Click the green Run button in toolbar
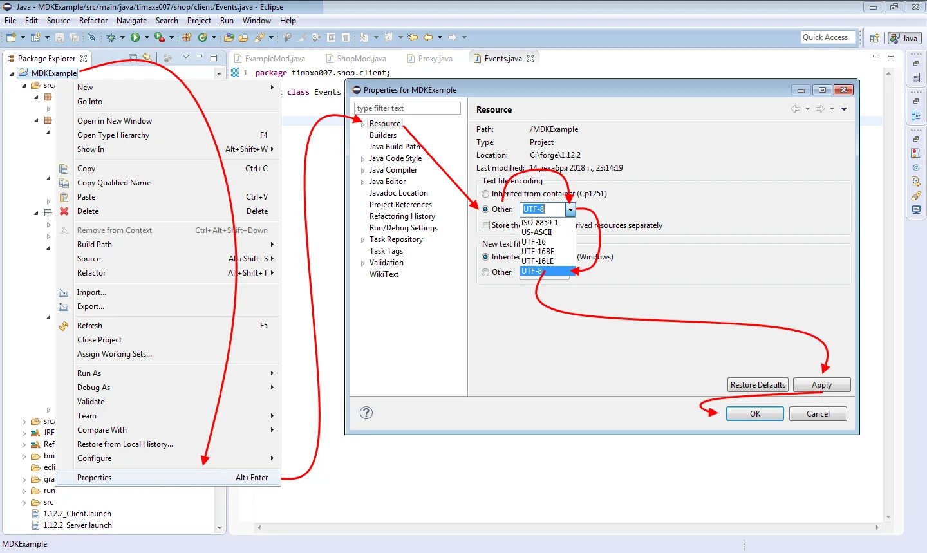Image resolution: width=927 pixels, height=553 pixels. click(135, 37)
